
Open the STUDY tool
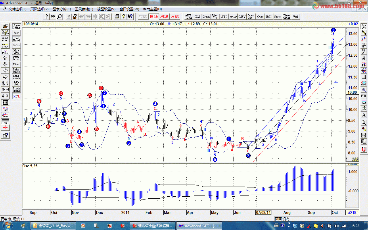5,45
